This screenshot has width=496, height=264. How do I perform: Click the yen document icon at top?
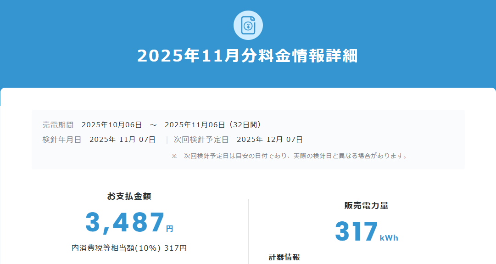248,25
